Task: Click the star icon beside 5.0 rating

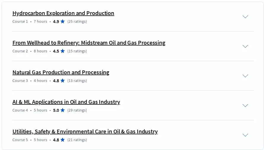Action: point(63,110)
